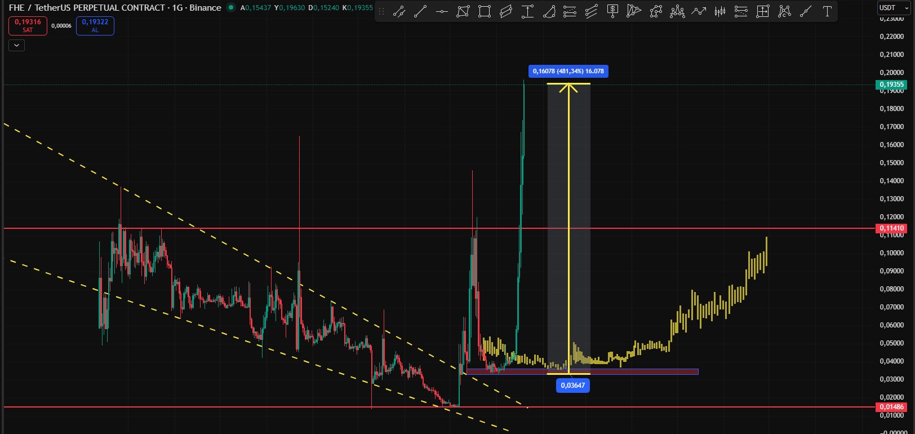Screen dimensions: 915x434
Task: Select the Bars Pattern tool
Action: click(720, 11)
